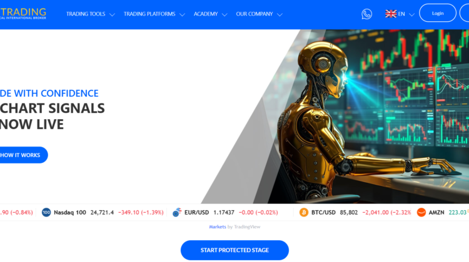Expand the Trading Platforms chevron

(x=182, y=14)
